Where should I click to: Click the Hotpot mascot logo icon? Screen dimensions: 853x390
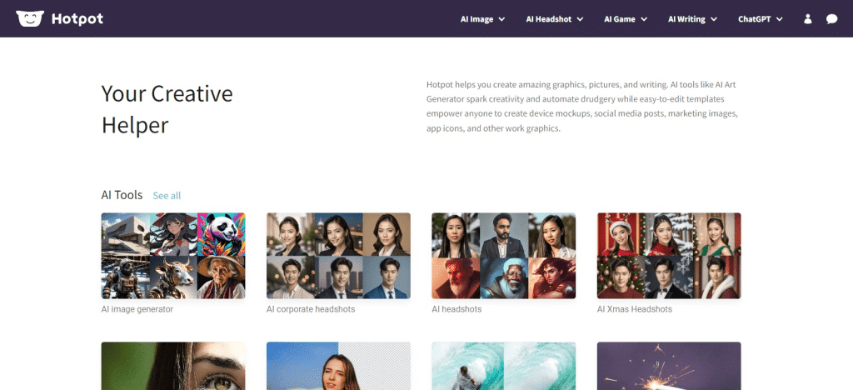point(29,18)
